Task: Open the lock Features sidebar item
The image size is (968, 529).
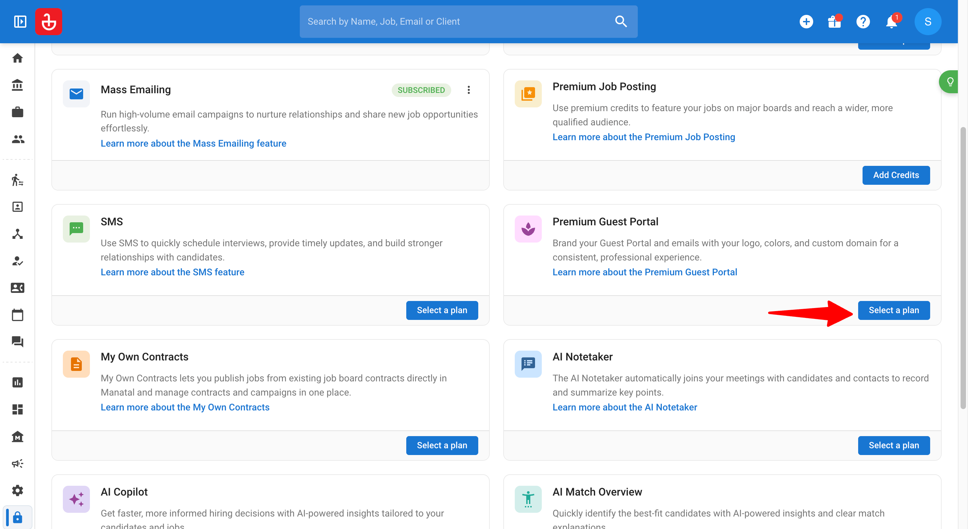Action: click(x=17, y=518)
